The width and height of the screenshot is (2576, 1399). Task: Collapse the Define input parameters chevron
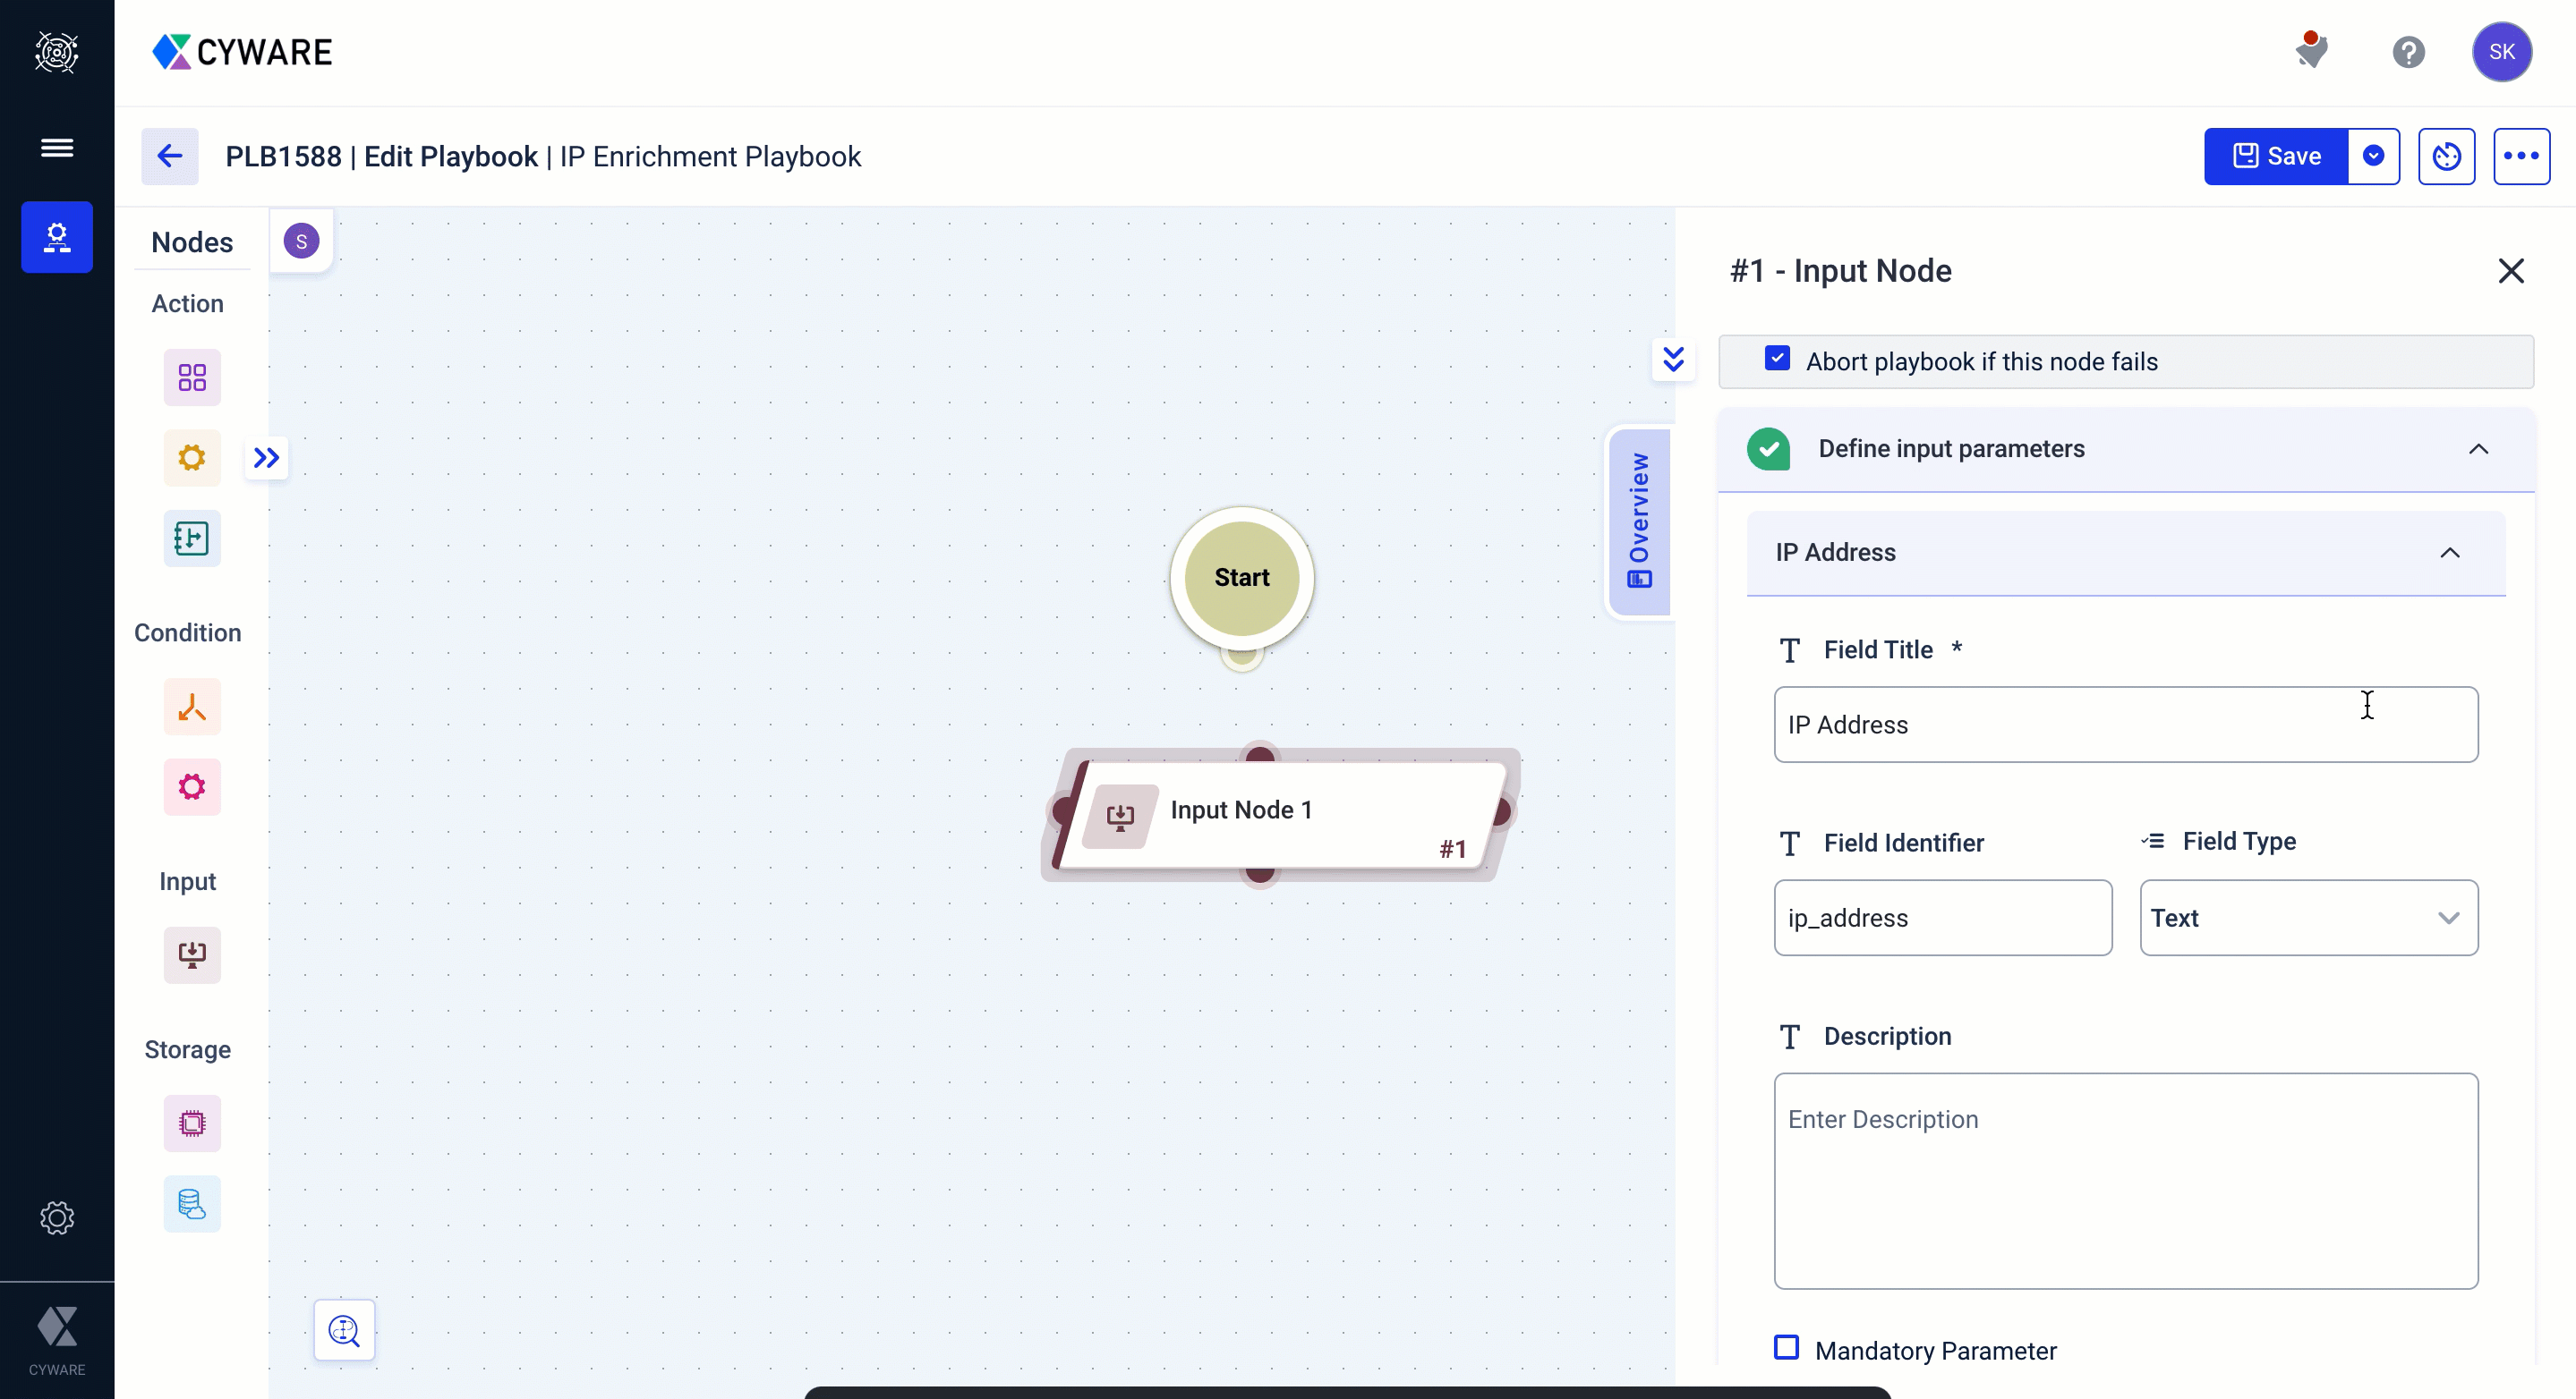pyautogui.click(x=2478, y=448)
